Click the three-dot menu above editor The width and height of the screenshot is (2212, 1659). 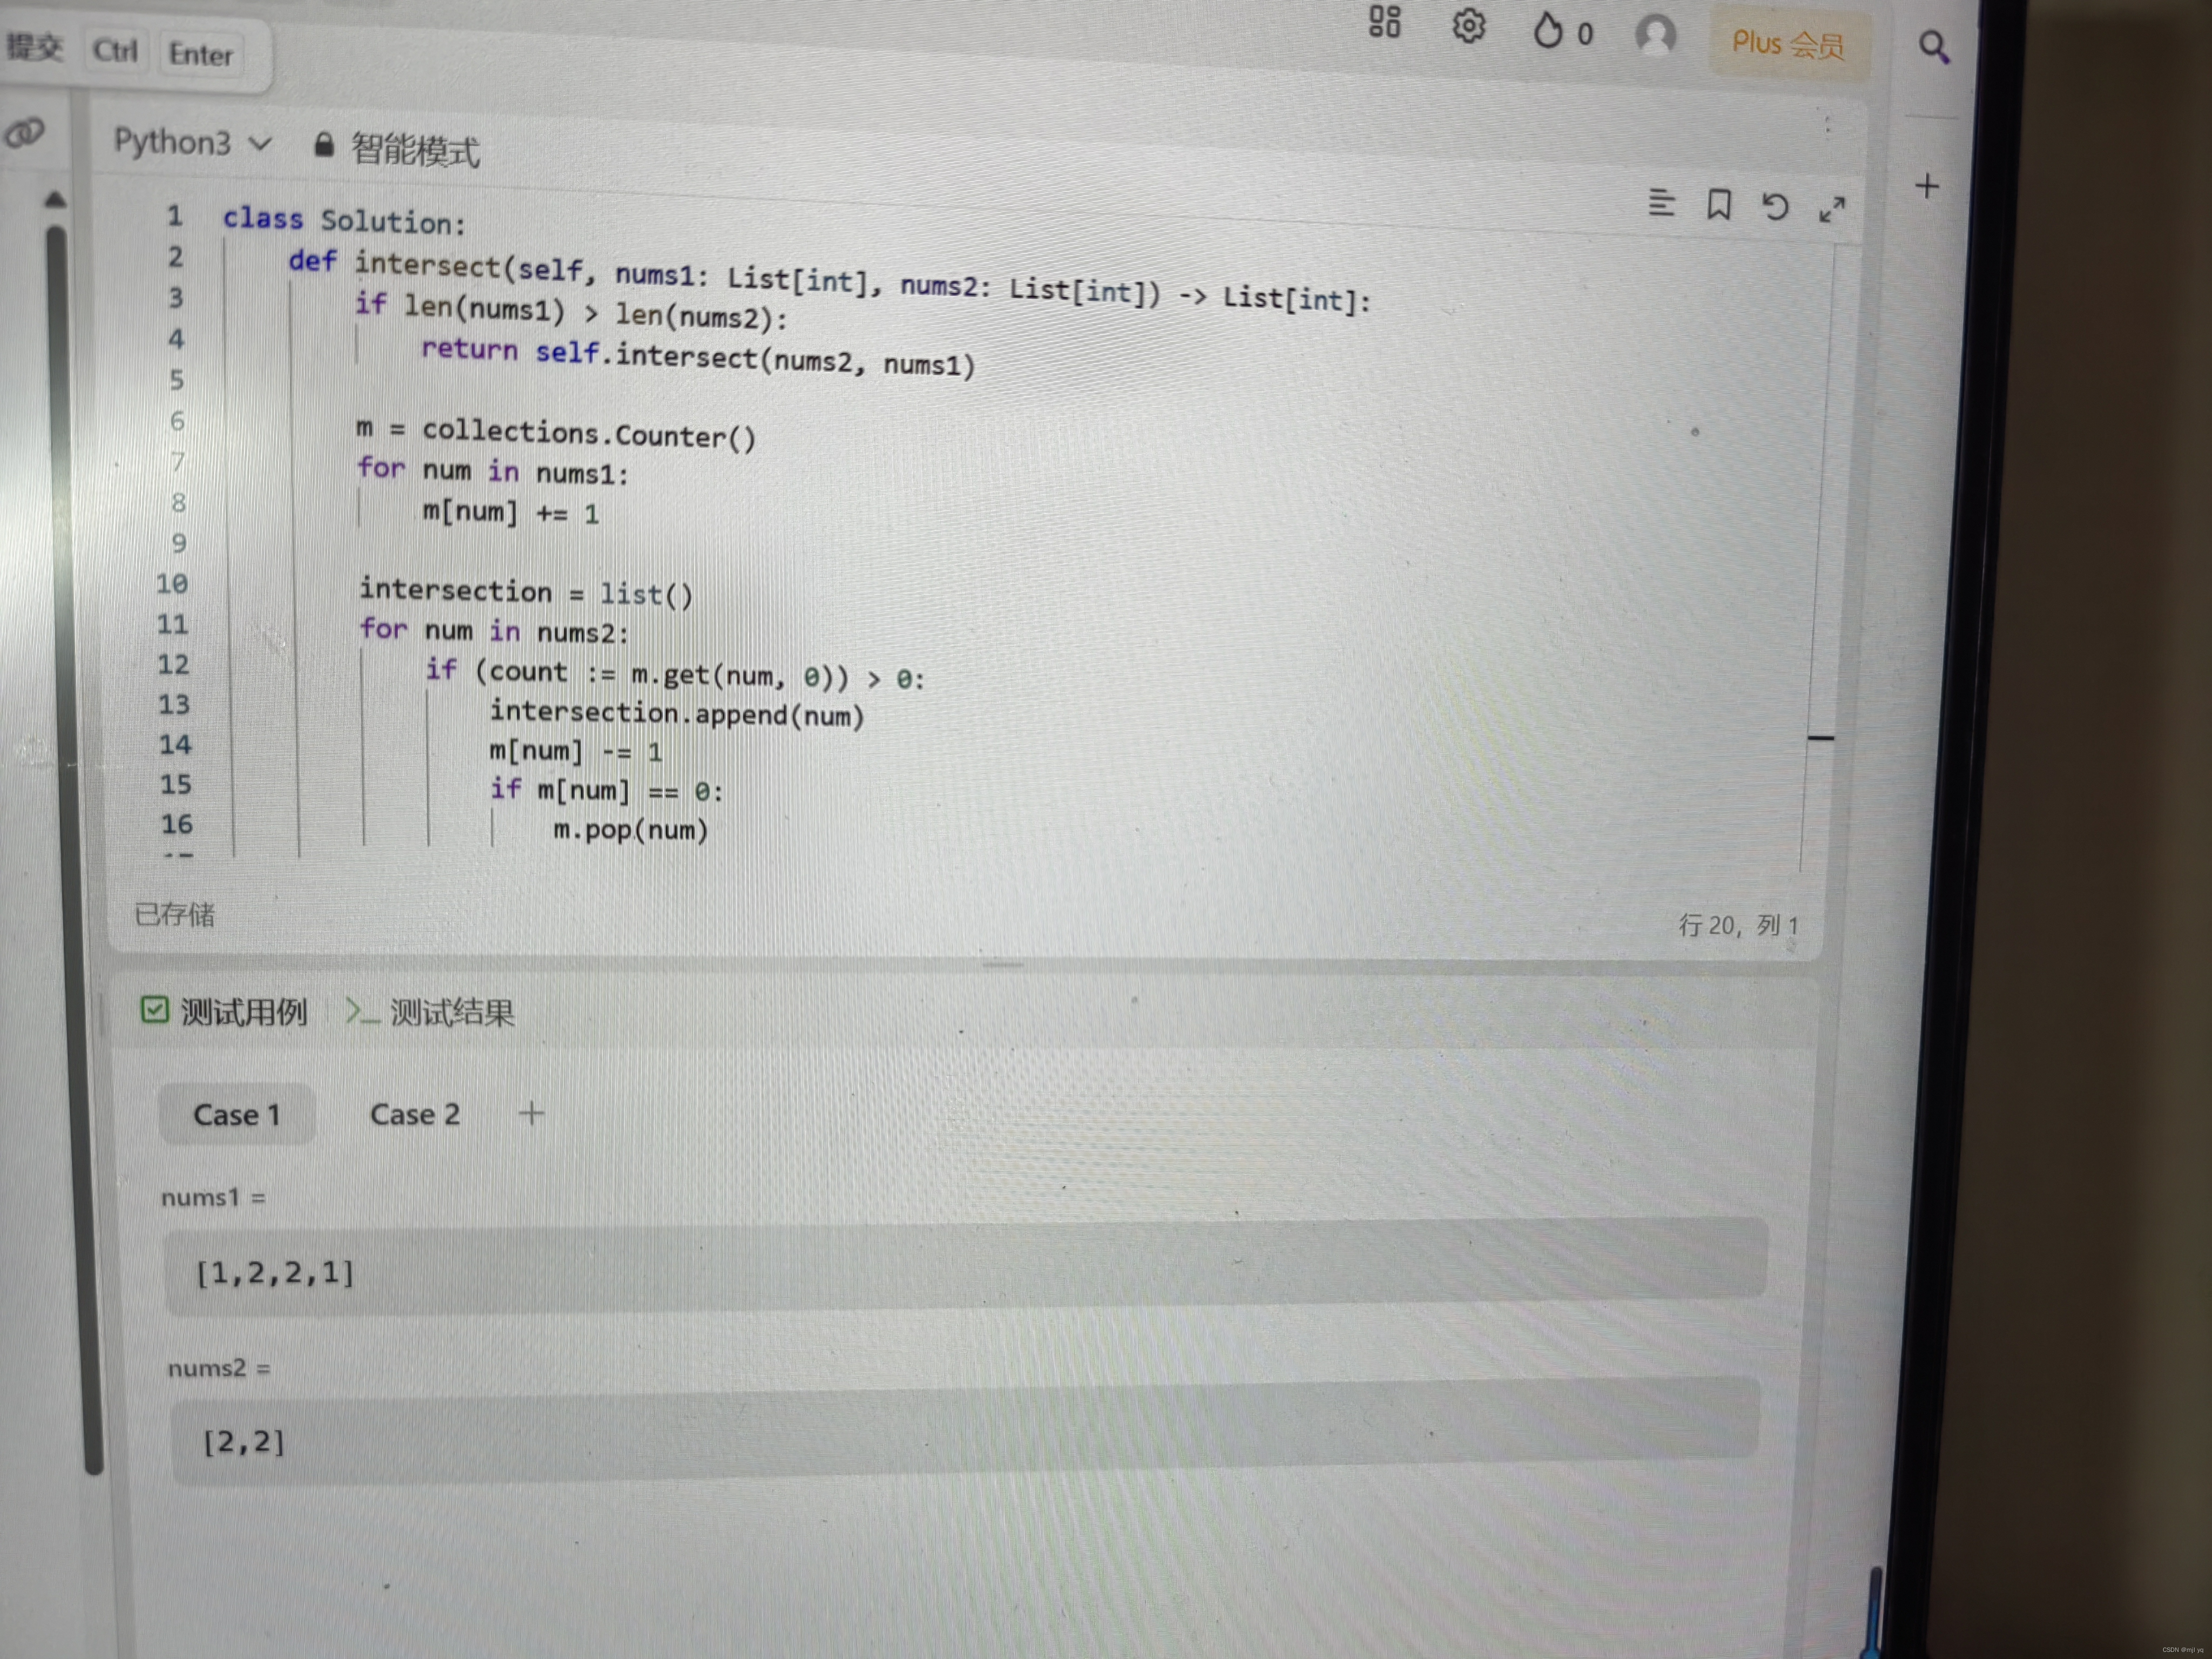pos(1827,125)
